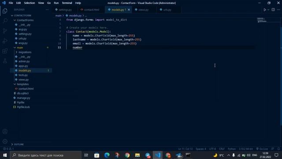Change file encoding UTF-8

[212, 149]
